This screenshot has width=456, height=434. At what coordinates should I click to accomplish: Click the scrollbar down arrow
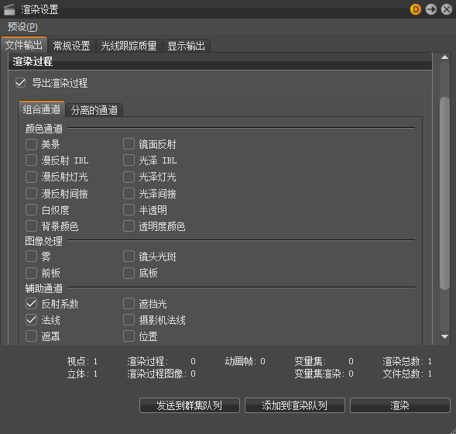point(444,336)
